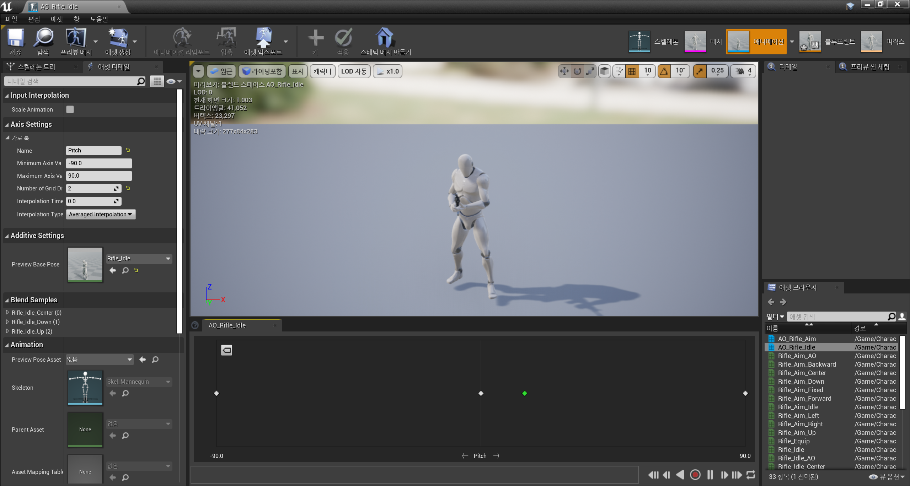Click the Minimum Axis Value field
910x486 pixels.
point(99,163)
